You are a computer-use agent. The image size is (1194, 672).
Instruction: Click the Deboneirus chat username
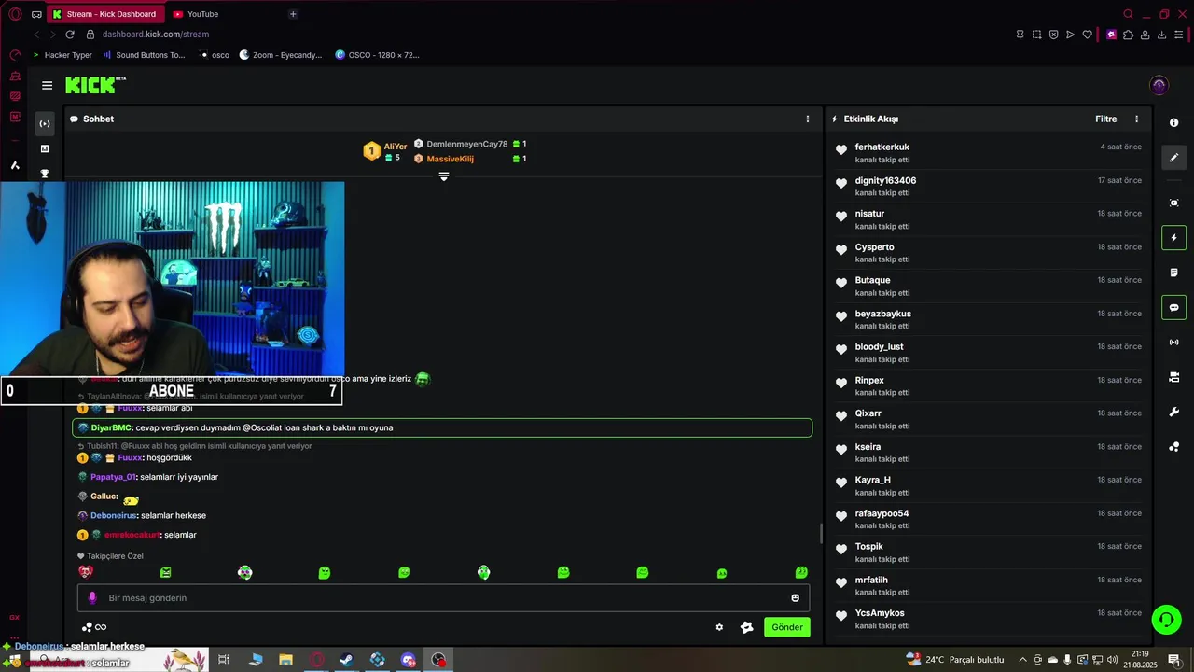(114, 515)
